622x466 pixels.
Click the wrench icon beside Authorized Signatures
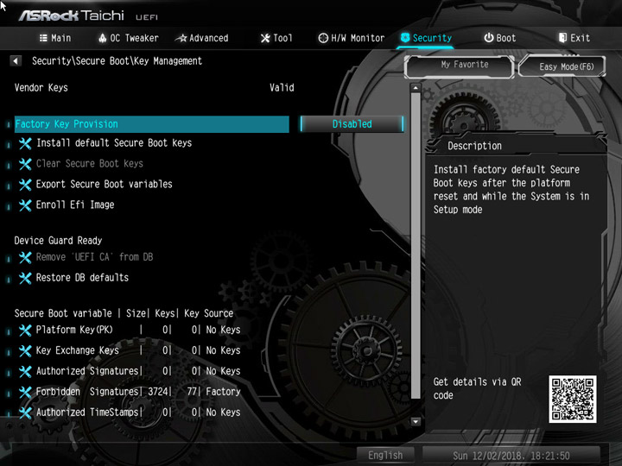tap(25, 372)
